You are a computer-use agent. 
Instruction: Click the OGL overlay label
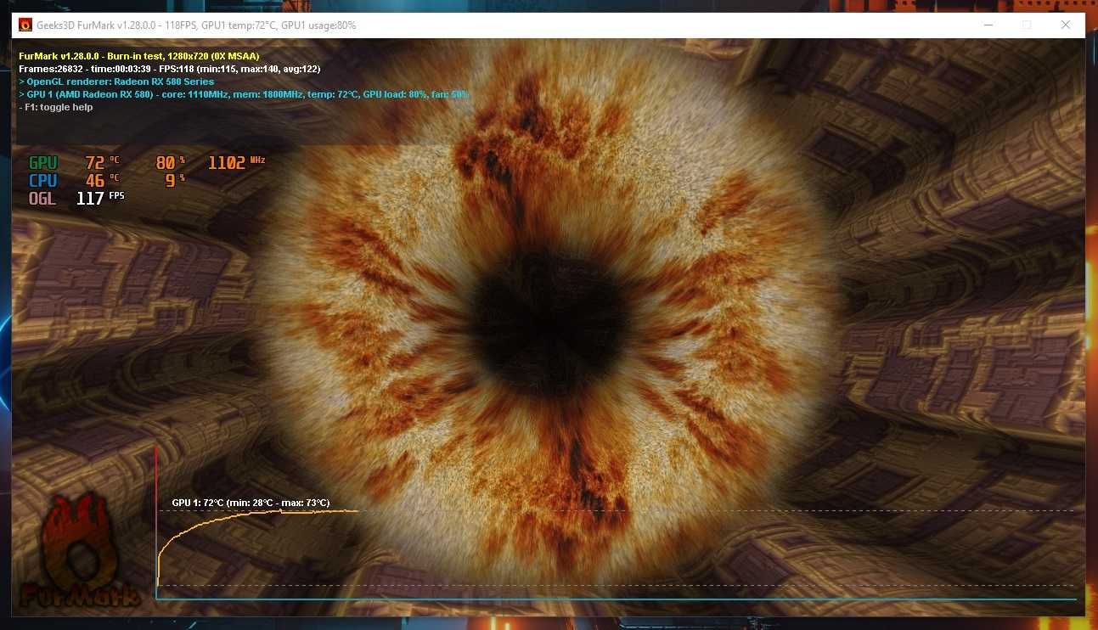tap(42, 199)
